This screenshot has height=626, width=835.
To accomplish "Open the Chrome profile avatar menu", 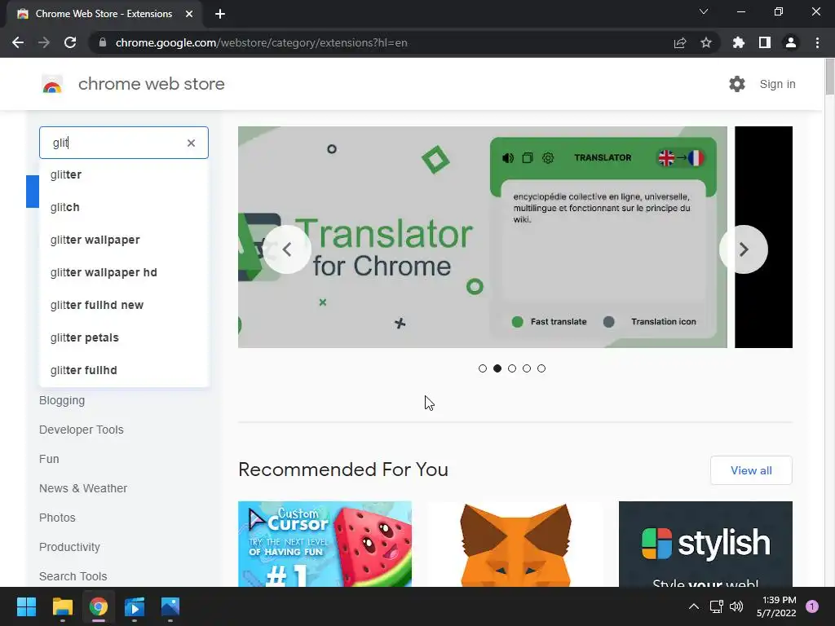I will [x=791, y=42].
